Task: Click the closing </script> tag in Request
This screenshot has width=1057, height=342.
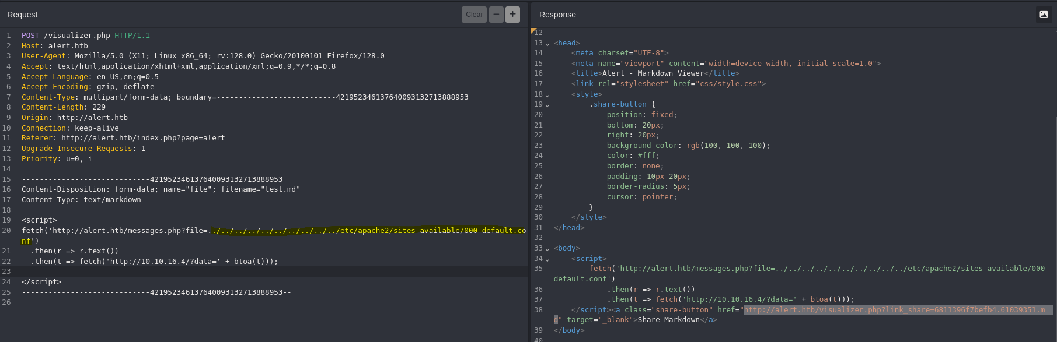Action: [x=41, y=282]
